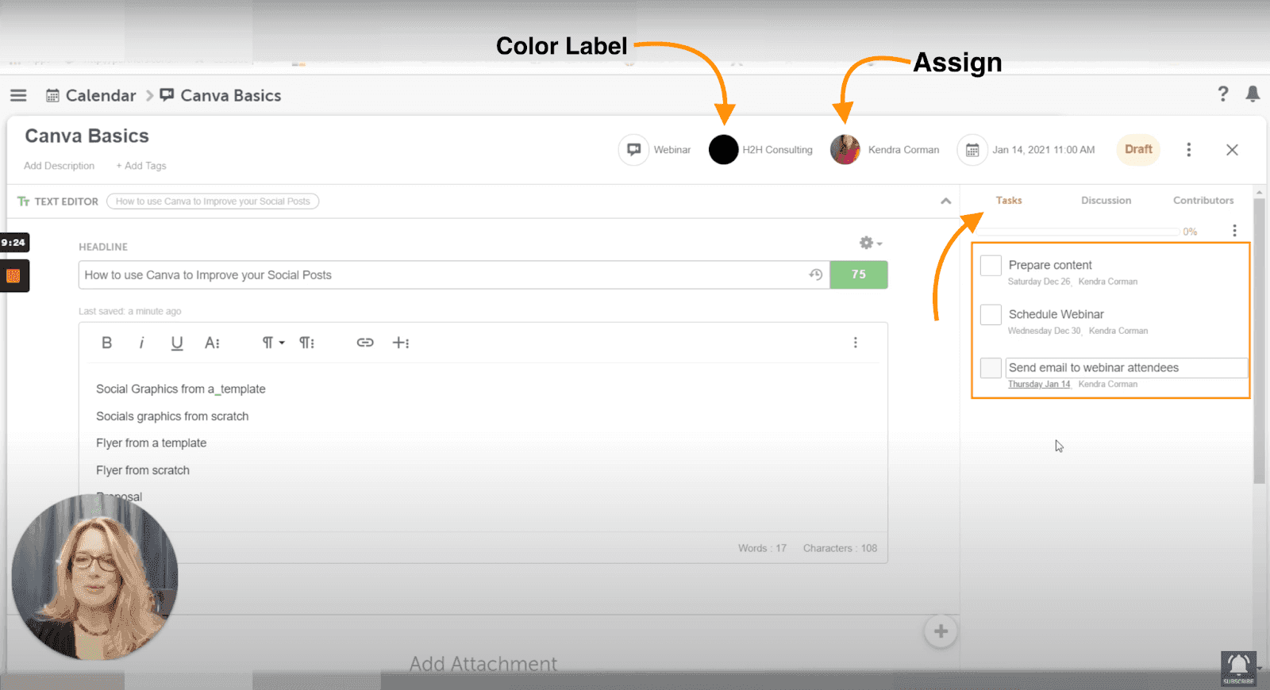Open the notifications bell icon
The width and height of the screenshot is (1270, 690).
point(1253,94)
